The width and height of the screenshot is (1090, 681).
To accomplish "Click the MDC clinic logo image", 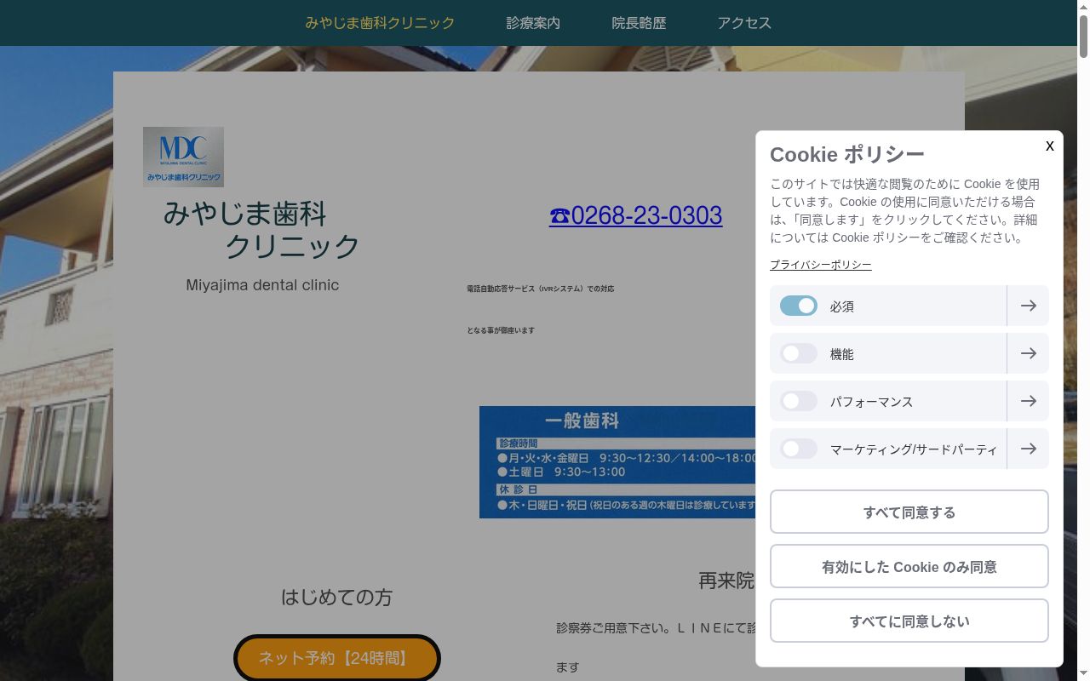I will (x=183, y=157).
